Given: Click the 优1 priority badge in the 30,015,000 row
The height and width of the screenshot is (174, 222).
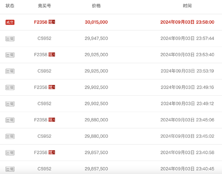Looking at the screenshot, I should pos(52,22).
